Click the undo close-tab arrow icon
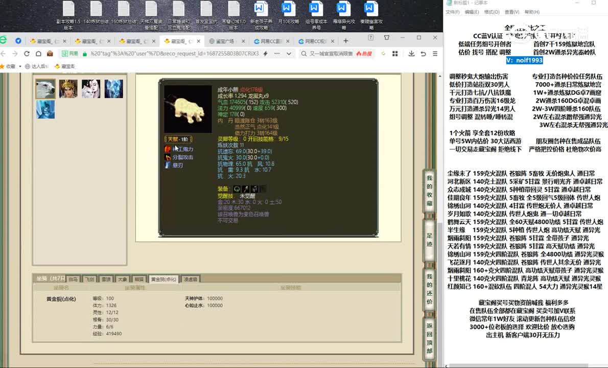The image size is (608, 368). pyautogui.click(x=423, y=54)
